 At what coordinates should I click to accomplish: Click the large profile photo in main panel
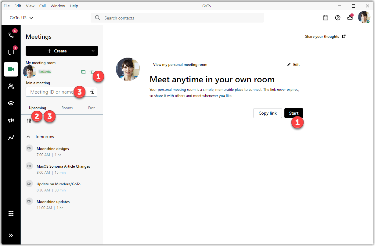tap(128, 69)
